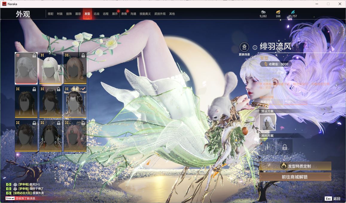The width and height of the screenshot is (346, 203).
Task: Switch to the 时装 tab
Action: coord(60,14)
